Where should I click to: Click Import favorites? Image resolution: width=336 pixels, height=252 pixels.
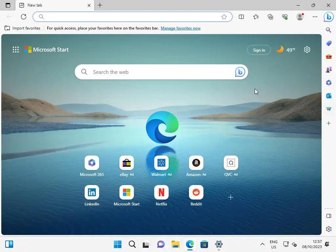point(22,28)
